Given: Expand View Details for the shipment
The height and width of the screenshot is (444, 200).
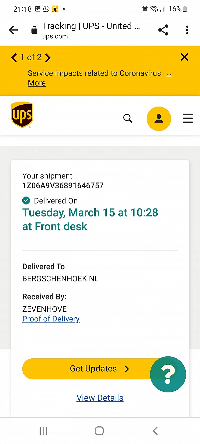Looking at the screenshot, I should [100, 398].
